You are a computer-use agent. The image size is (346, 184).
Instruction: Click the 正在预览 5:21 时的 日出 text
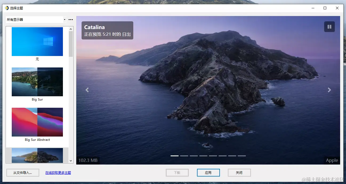tap(107, 34)
